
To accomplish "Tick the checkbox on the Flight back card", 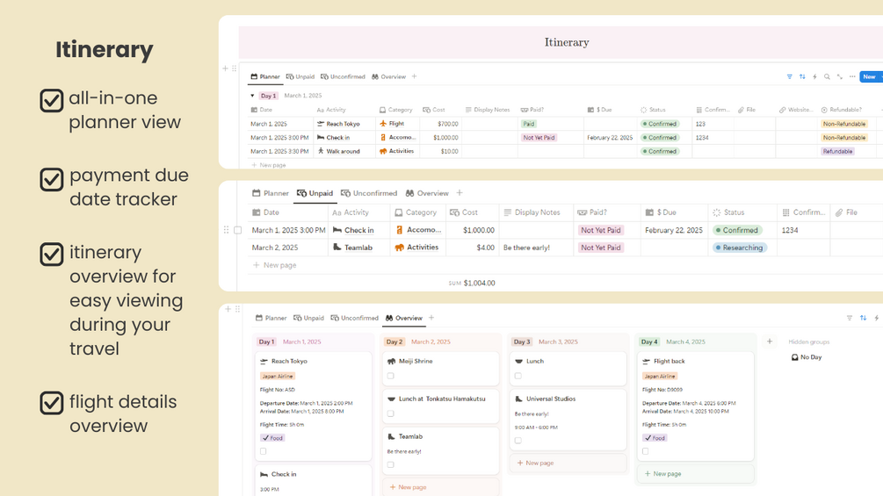I will 646,451.
